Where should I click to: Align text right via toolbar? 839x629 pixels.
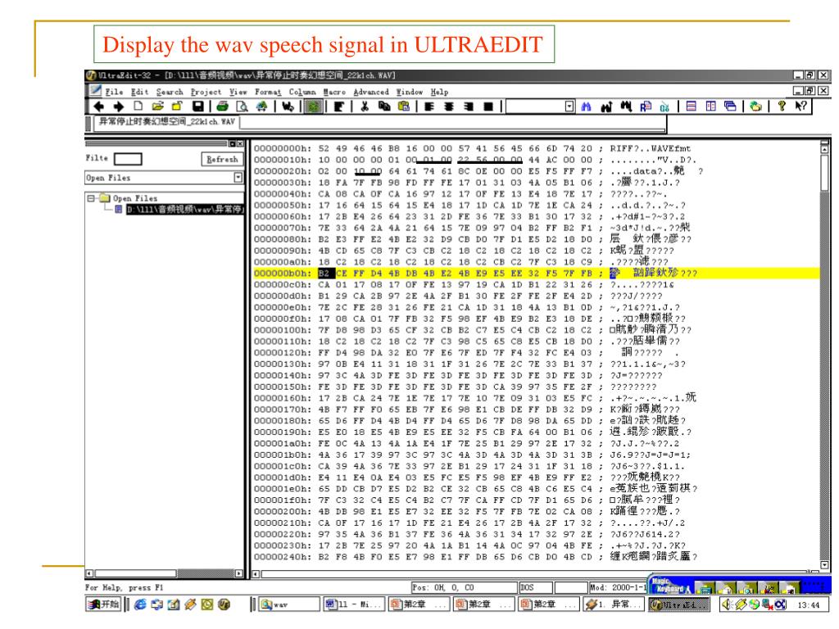[x=469, y=106]
